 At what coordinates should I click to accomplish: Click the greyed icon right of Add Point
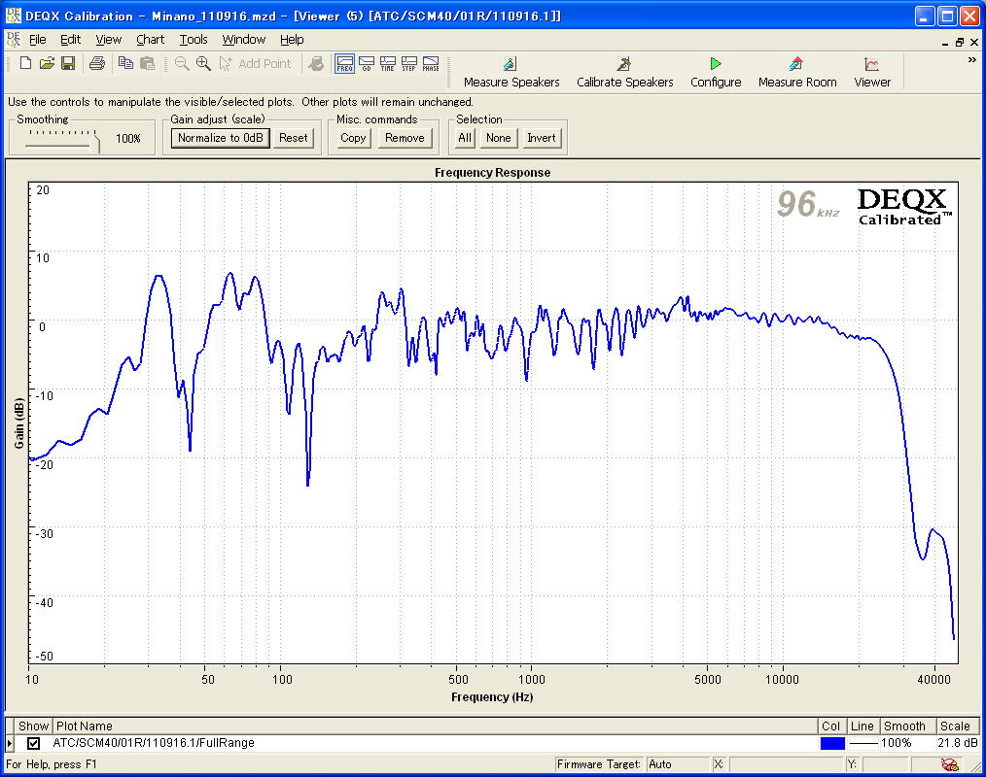pos(316,63)
